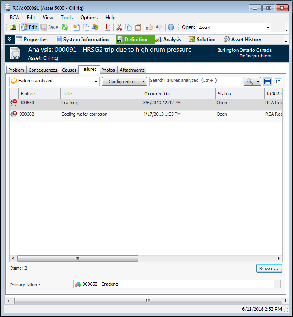This screenshot has width=293, height=317.
Task: Click the table scrollbar right arrow
Action: click(x=279, y=259)
